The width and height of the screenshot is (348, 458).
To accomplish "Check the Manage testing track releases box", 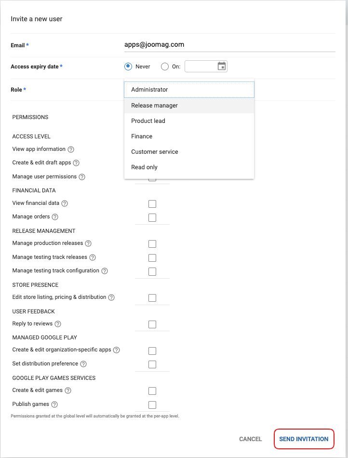I will point(152,257).
